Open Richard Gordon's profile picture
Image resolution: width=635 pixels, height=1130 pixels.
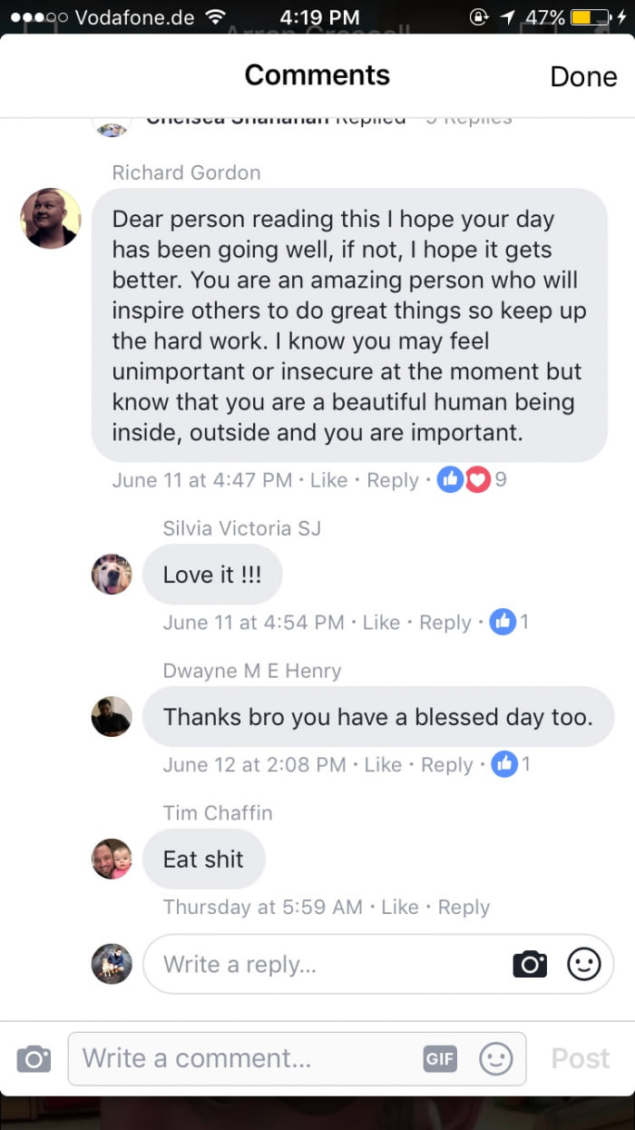tap(51, 218)
